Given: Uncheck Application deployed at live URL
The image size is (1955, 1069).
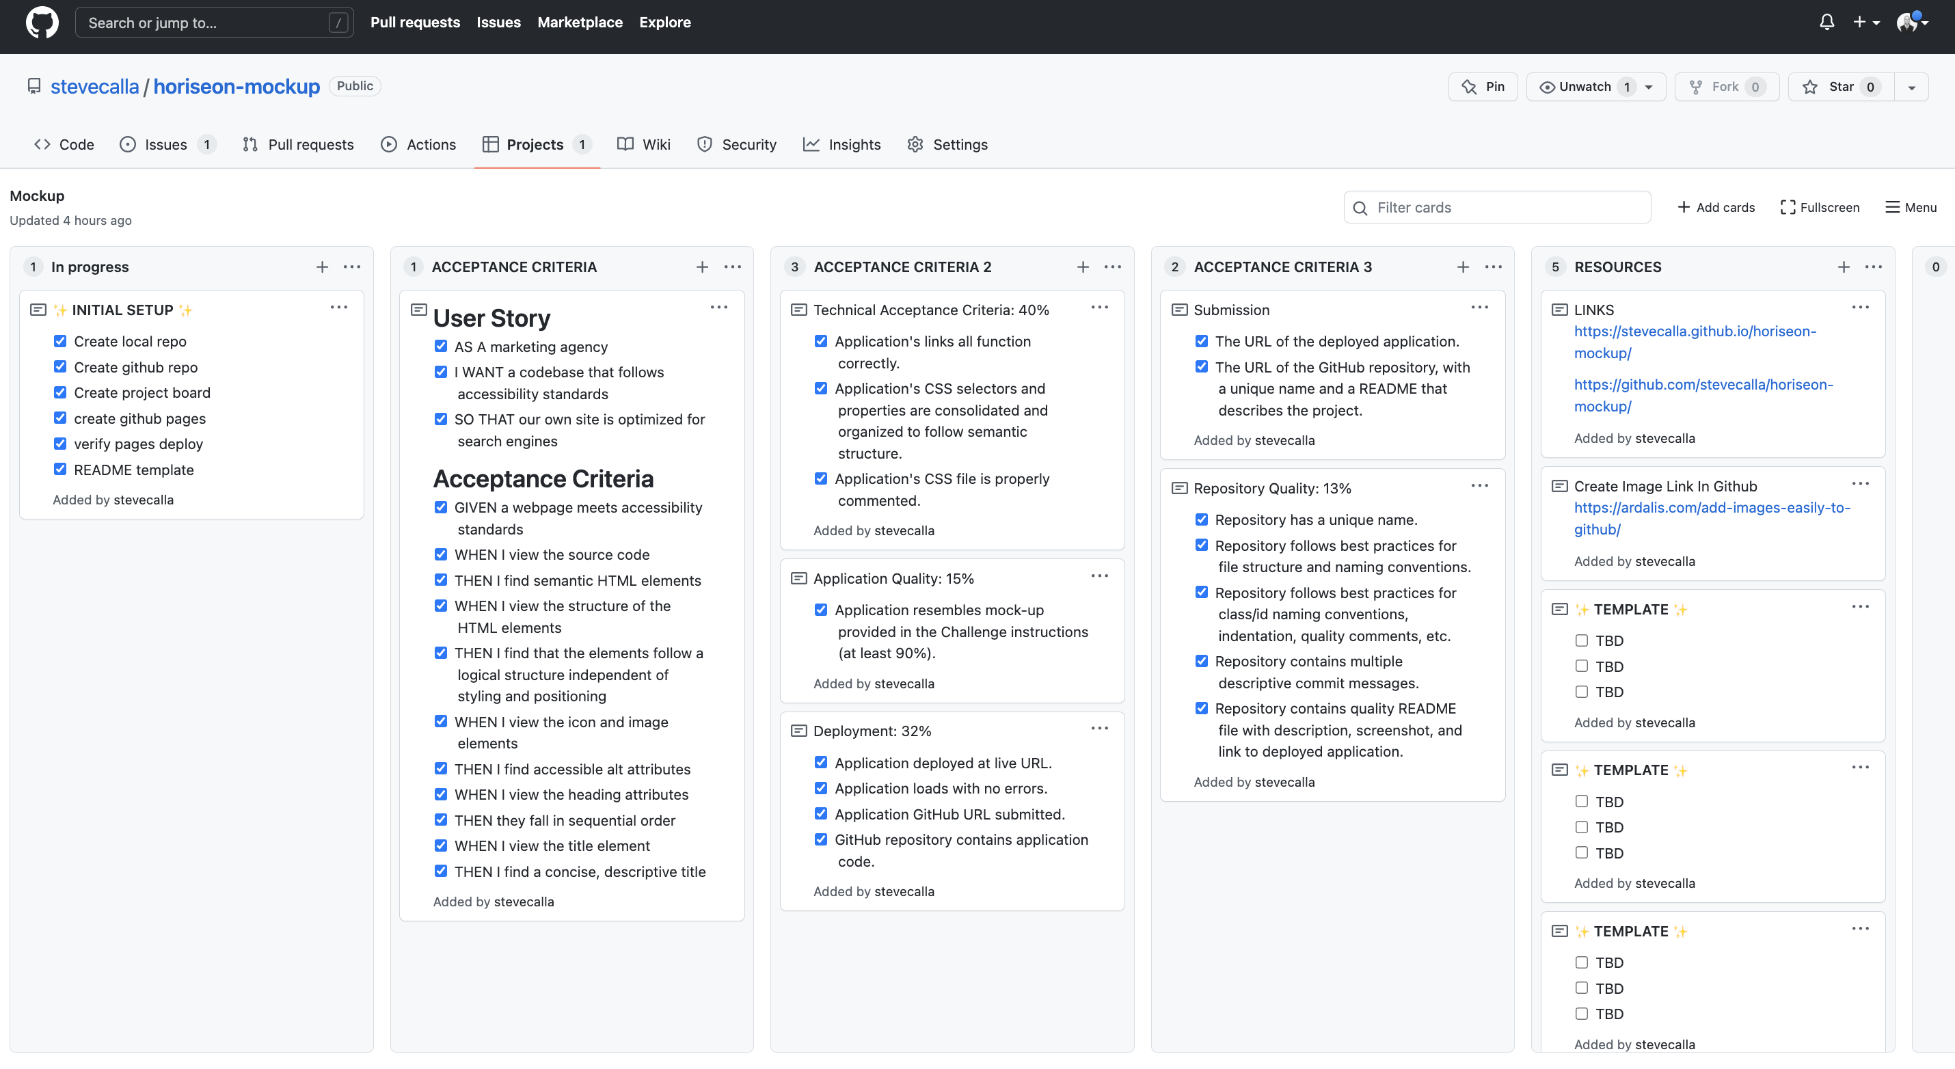Looking at the screenshot, I should (x=821, y=763).
